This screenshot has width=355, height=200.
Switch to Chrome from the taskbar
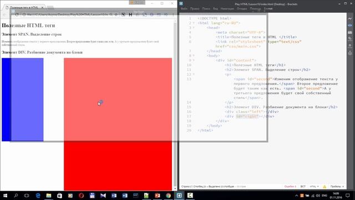click(168, 196)
